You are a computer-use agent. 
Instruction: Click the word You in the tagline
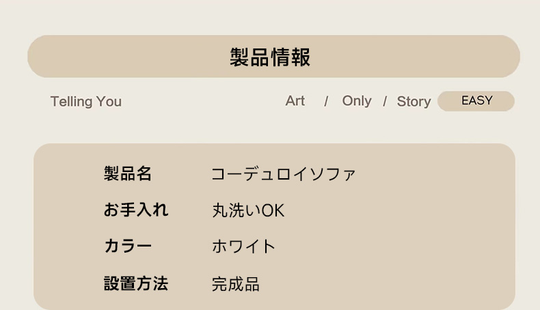(109, 102)
